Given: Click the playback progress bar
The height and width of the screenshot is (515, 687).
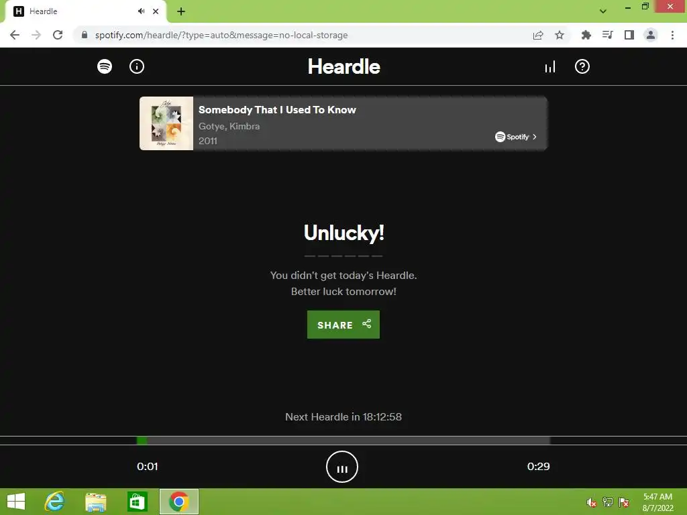Looking at the screenshot, I should coord(343,440).
